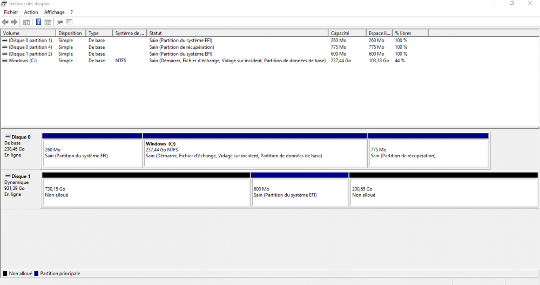Open the checklist settings toolbar icon
The image size is (540, 285).
(69, 22)
